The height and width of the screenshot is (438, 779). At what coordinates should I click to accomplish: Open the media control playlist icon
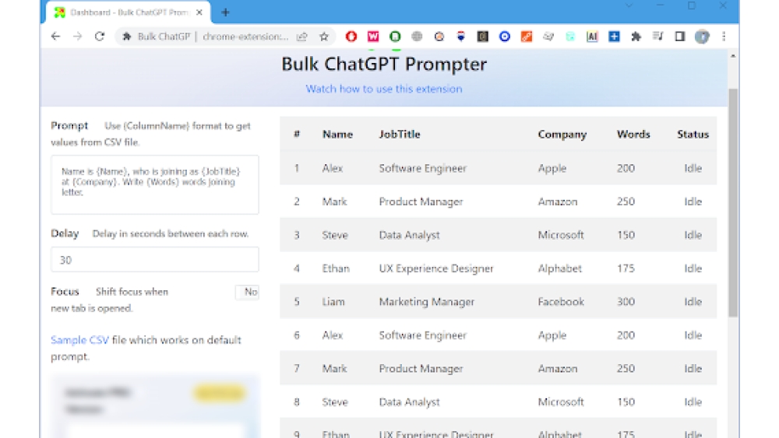(657, 37)
